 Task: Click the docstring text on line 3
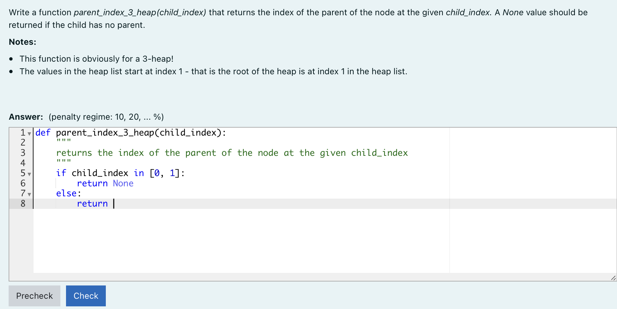point(232,153)
